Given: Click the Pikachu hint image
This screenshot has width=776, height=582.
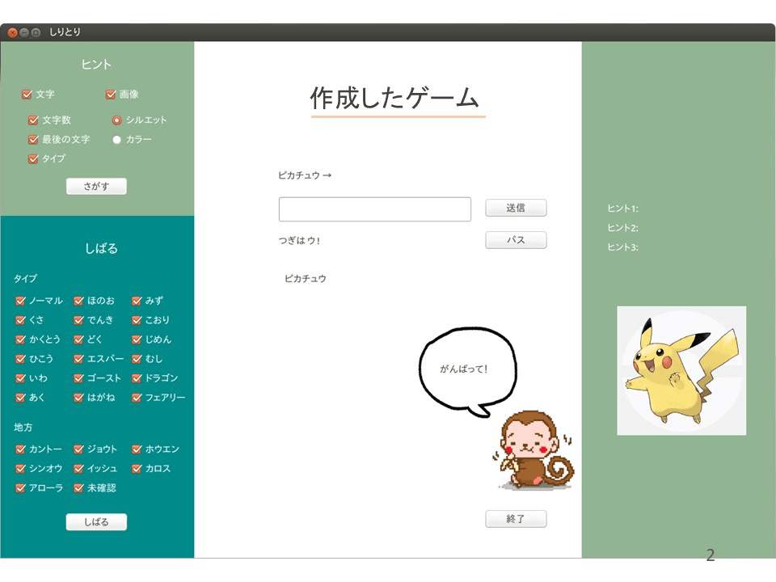Looking at the screenshot, I should coord(681,371).
